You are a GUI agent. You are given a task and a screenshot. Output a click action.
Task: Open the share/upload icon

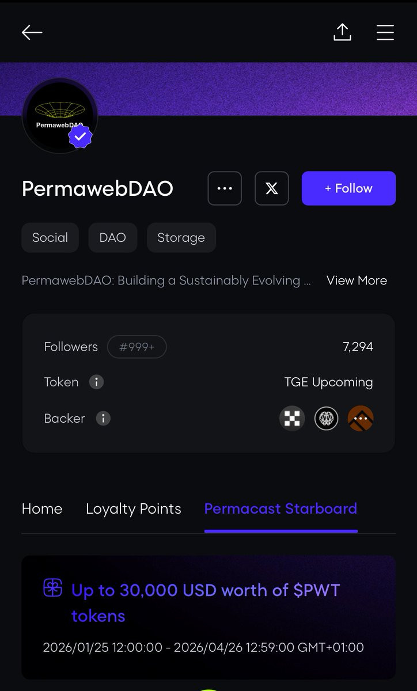point(342,32)
